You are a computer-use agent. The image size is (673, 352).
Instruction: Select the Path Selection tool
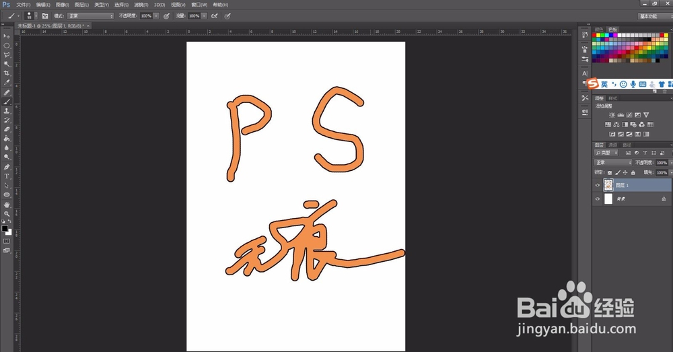tap(7, 186)
